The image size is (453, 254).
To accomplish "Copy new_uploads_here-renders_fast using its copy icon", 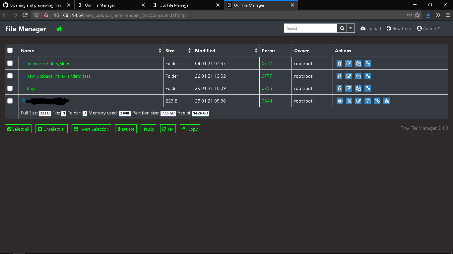I will [358, 76].
